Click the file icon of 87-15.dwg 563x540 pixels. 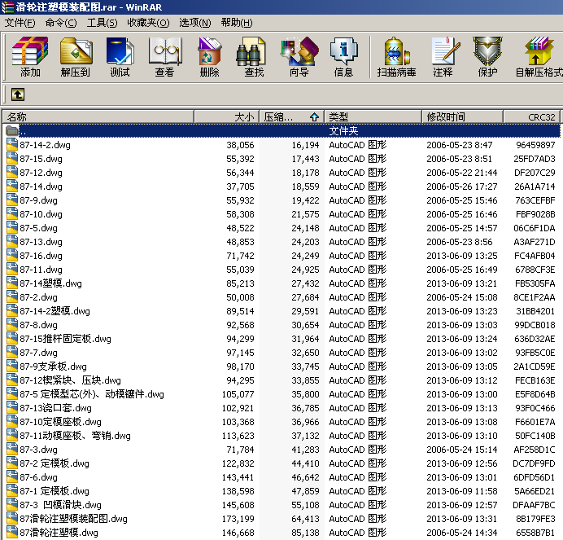pyautogui.click(x=12, y=158)
